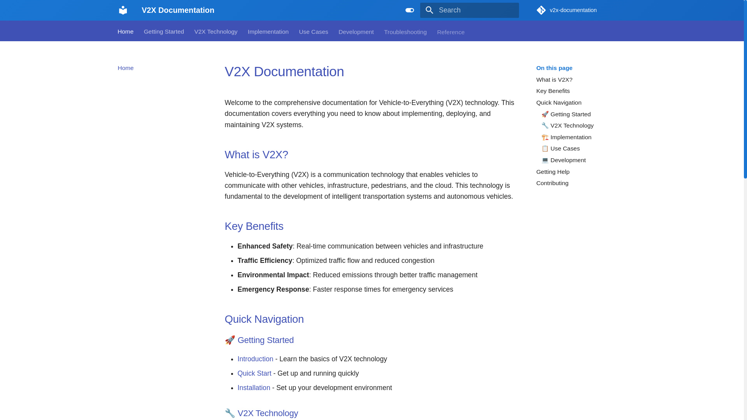This screenshot has height=420, width=747.
Task: Open Implementation entry in page contents
Action: 566,137
